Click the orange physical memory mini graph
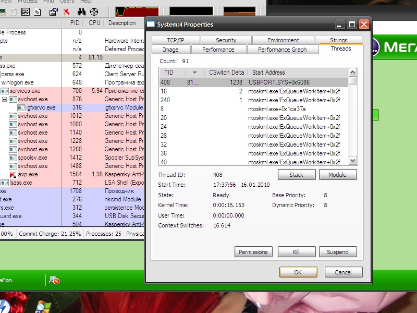Viewport: 417px width, 313px height. click(x=240, y=11)
